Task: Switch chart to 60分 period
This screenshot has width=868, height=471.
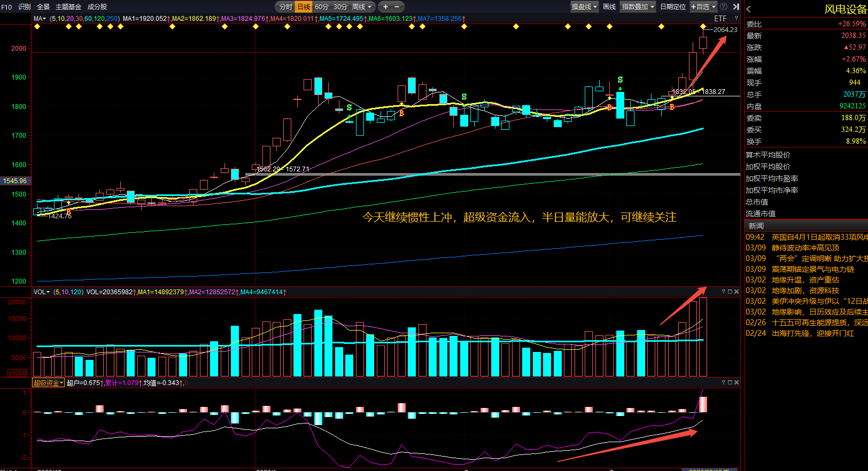Action: pos(322,7)
